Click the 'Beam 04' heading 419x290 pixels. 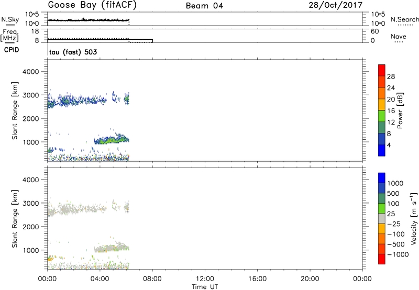tap(204, 6)
